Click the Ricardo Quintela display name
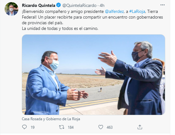 [38, 5]
